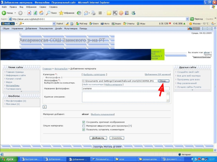Open Дизайн in site admin bar
Image resolution: width=217 pixels, height=162 pixels.
(x=59, y=29)
